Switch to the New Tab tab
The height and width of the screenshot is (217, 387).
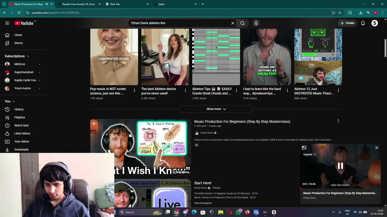coord(127,4)
